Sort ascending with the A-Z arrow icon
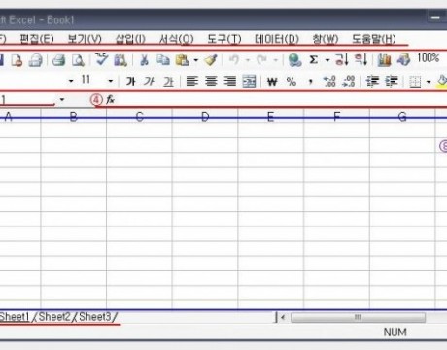 point(342,60)
